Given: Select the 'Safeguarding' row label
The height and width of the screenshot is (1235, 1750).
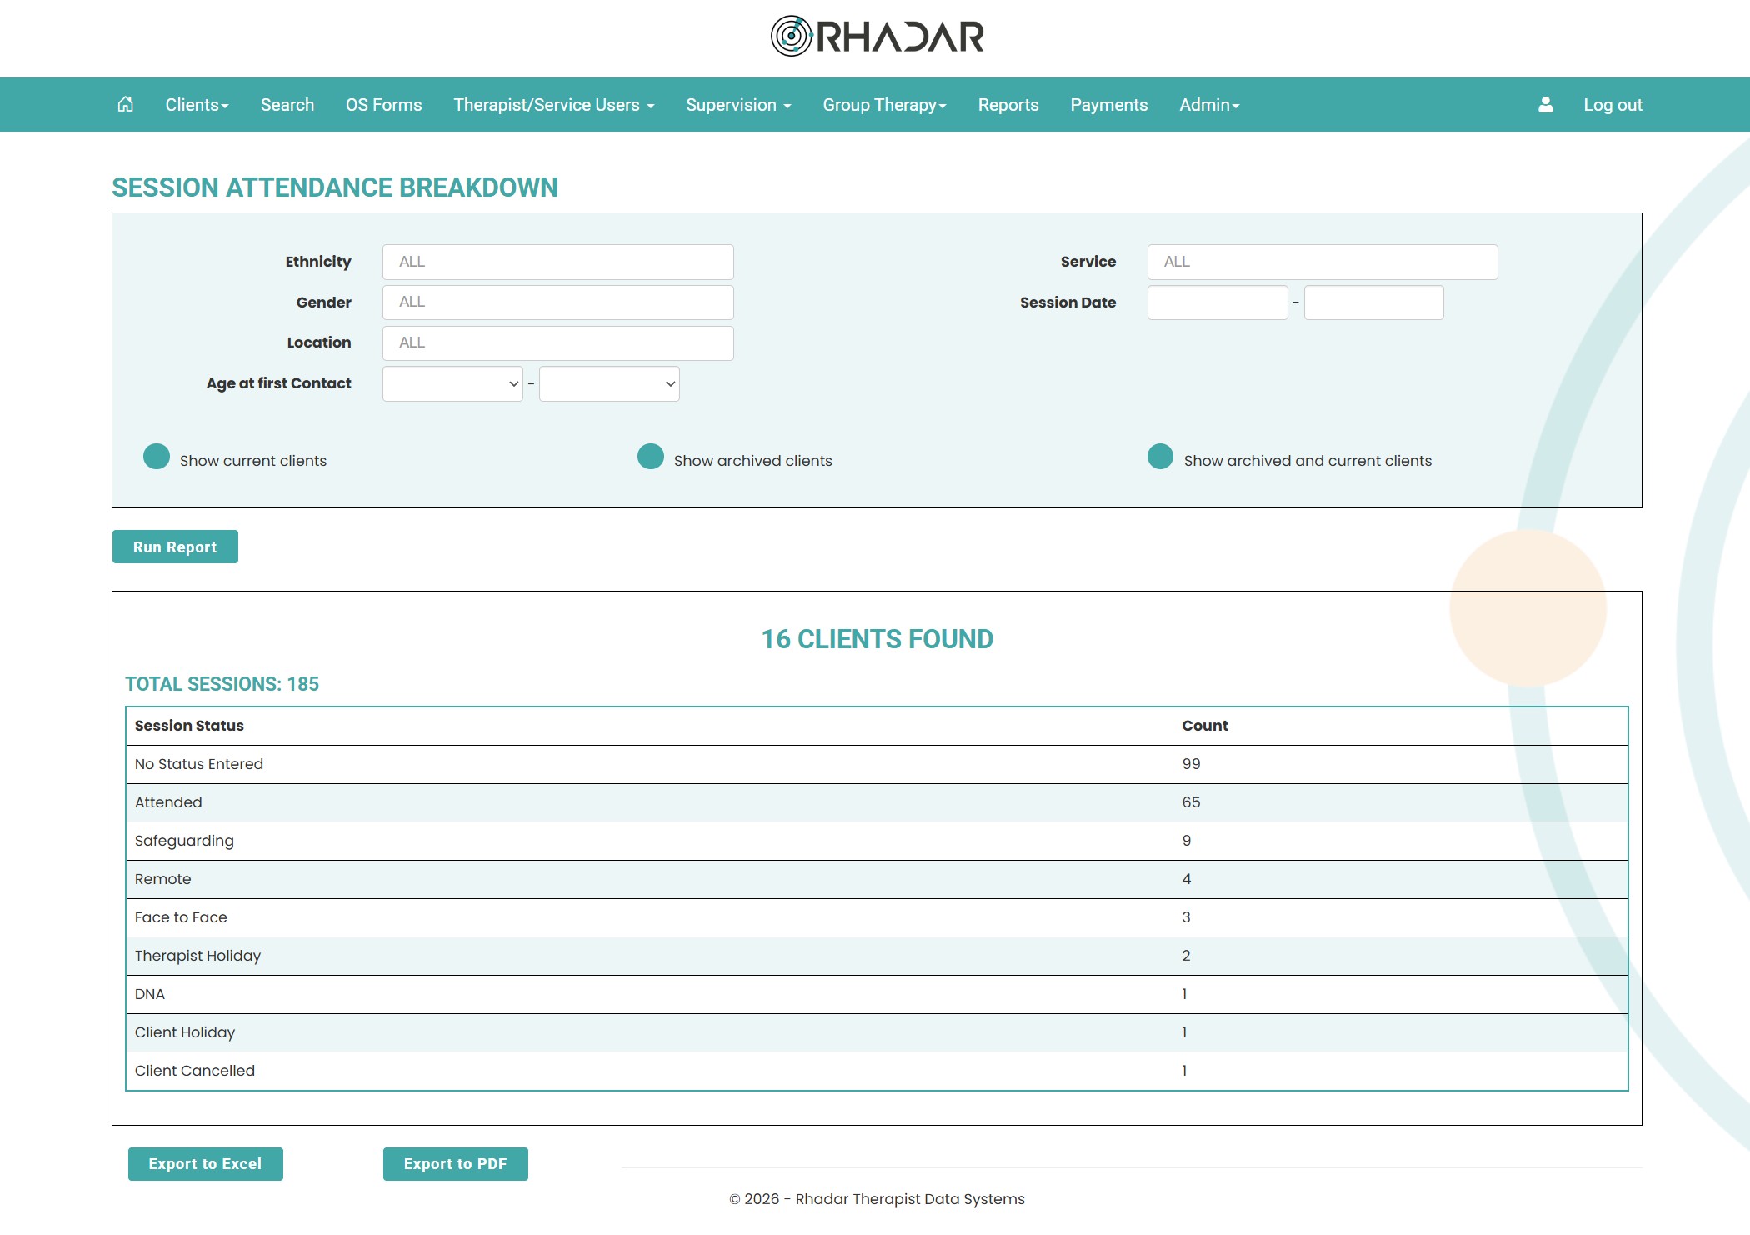Looking at the screenshot, I should (x=184, y=841).
